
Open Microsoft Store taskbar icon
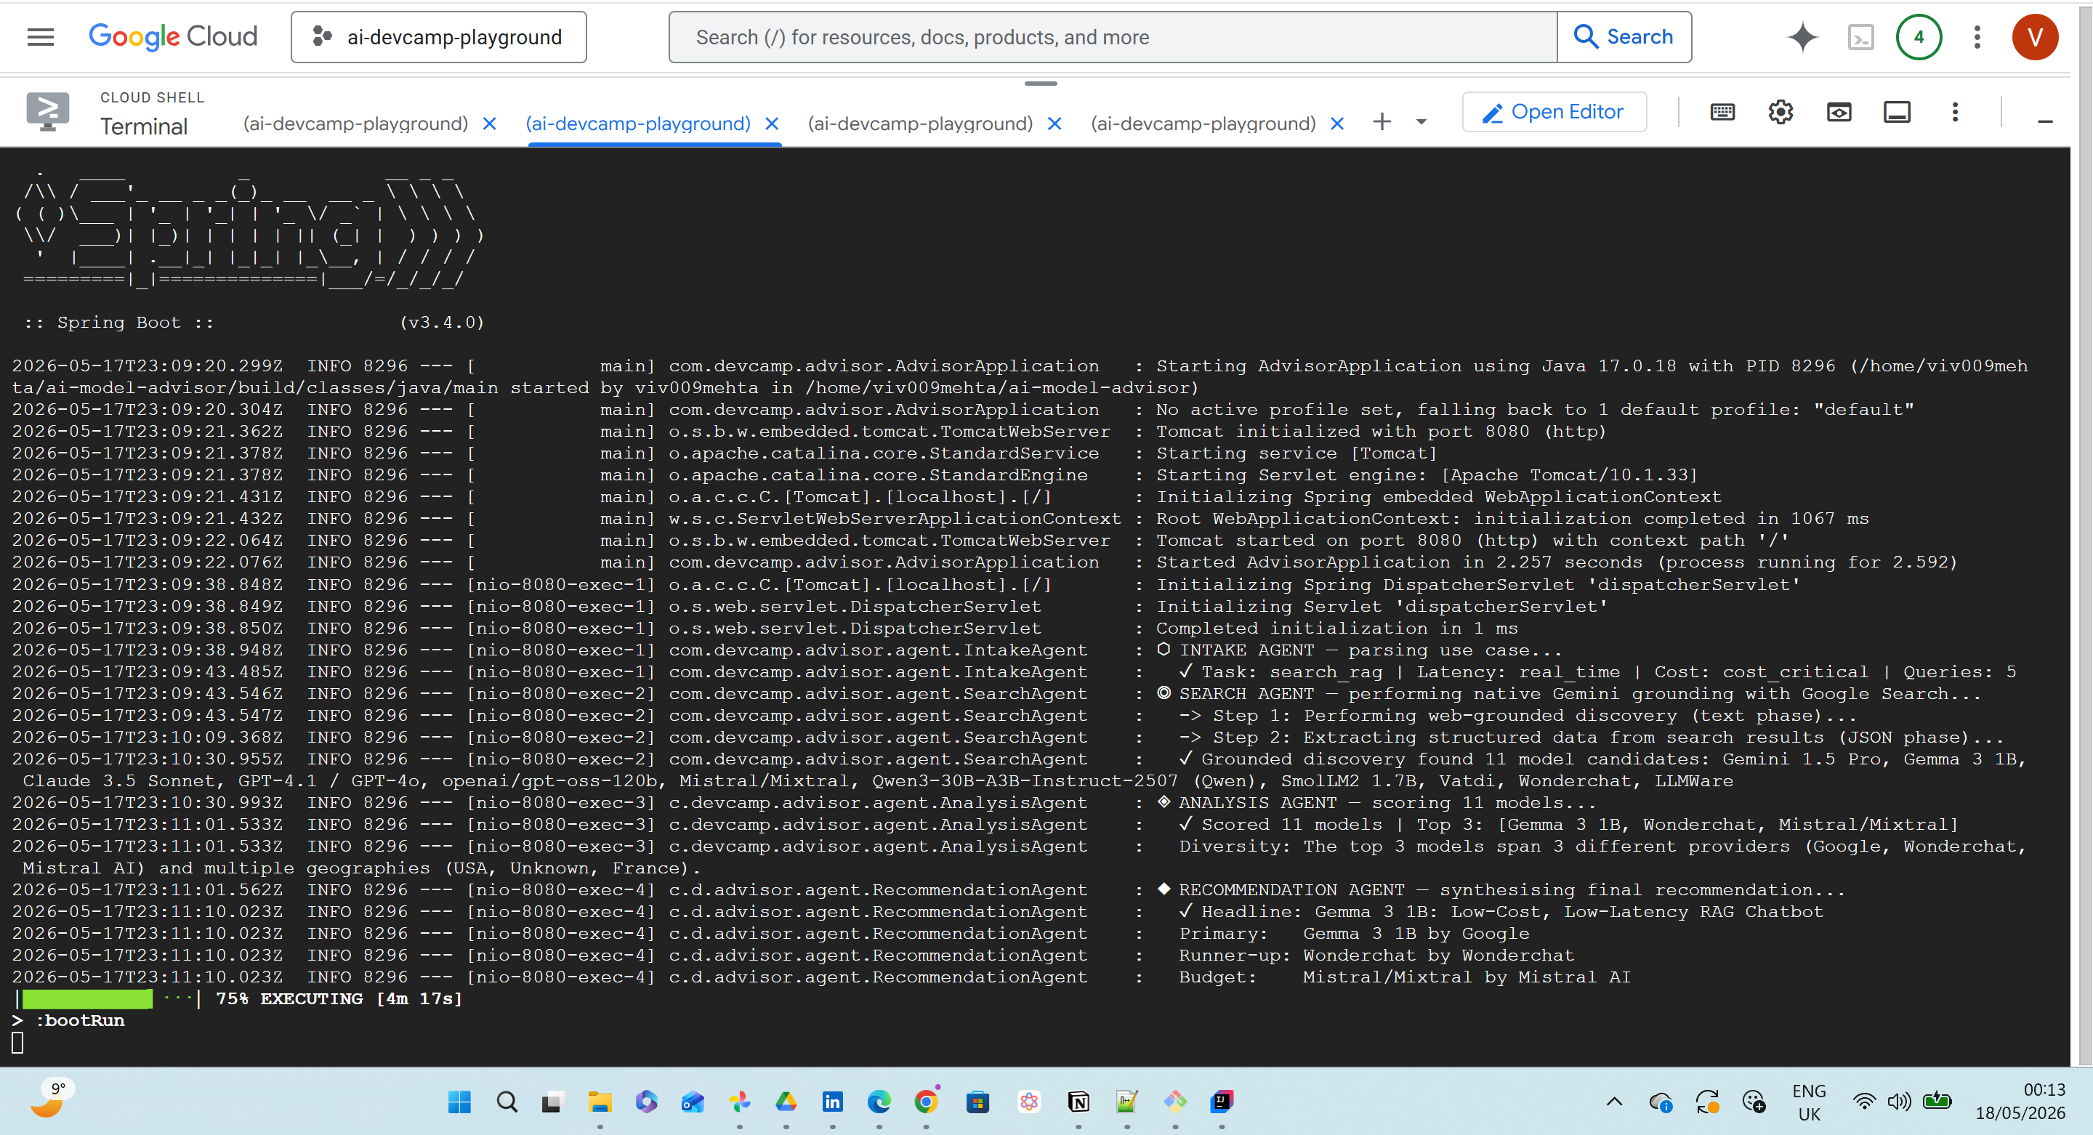tap(977, 1102)
